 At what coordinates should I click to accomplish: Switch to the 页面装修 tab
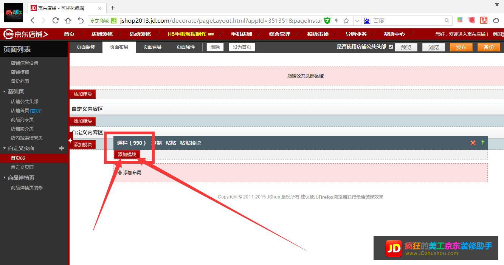coord(86,47)
